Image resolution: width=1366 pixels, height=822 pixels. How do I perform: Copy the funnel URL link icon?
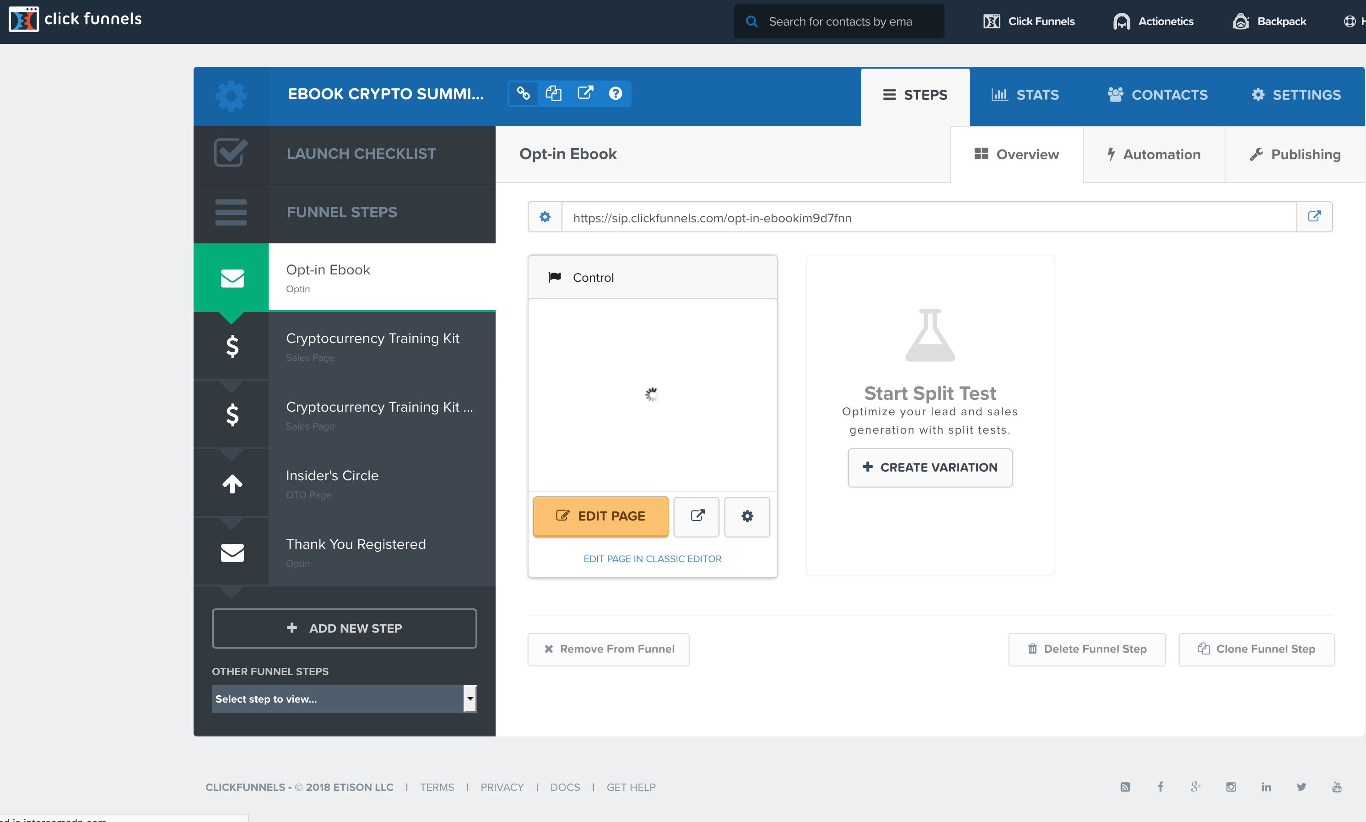coord(524,94)
